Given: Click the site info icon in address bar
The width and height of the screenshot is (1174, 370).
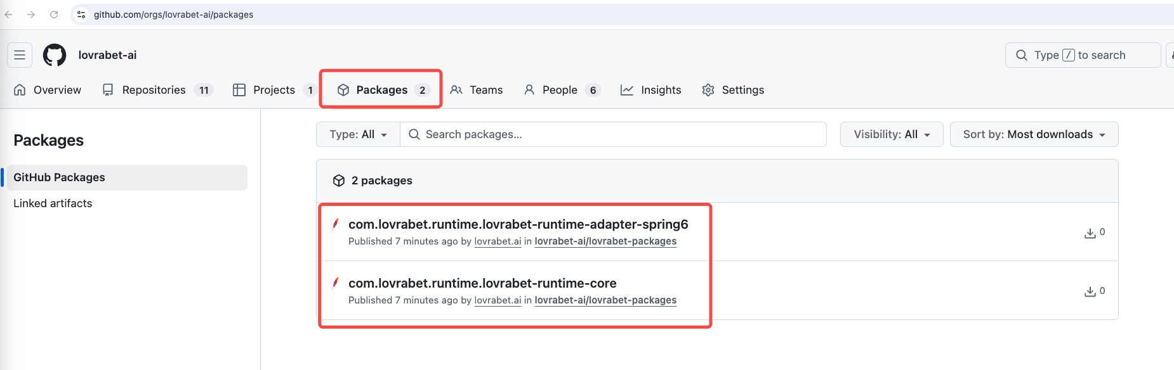Looking at the screenshot, I should tap(81, 15).
